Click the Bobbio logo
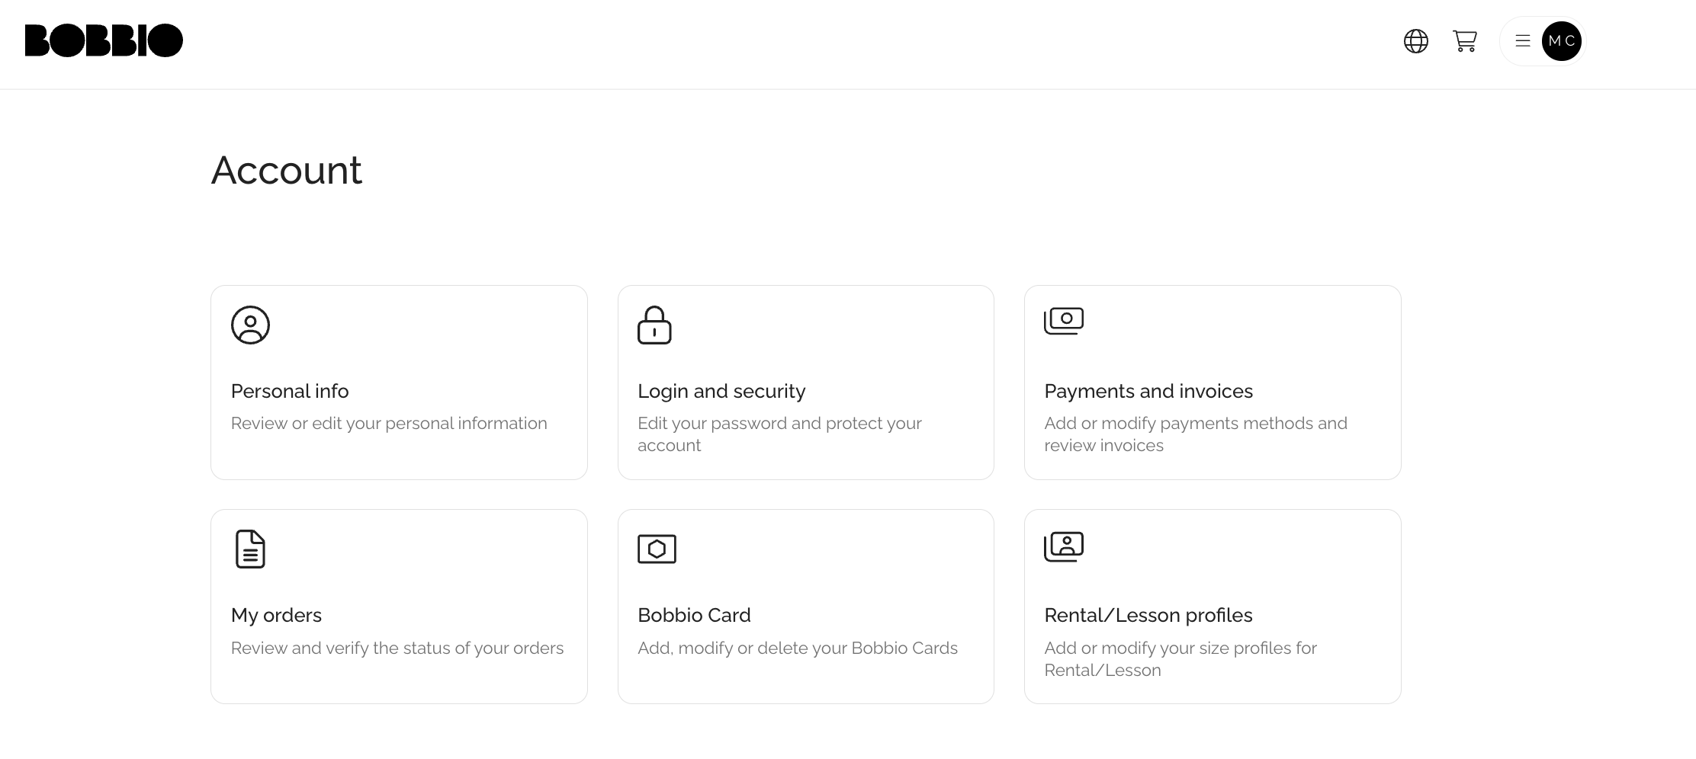Viewport: 1696px width, 759px height. point(104,40)
